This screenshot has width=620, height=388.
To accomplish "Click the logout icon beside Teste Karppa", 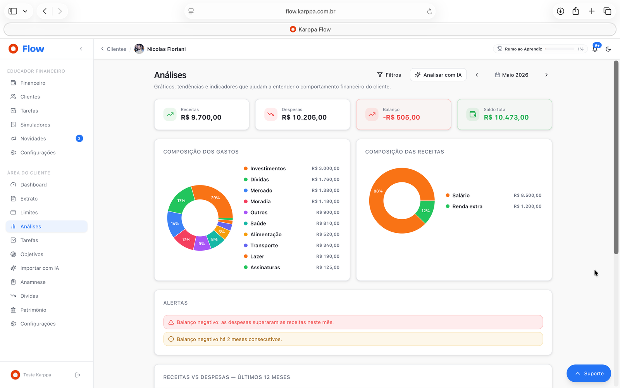I will coord(78,375).
